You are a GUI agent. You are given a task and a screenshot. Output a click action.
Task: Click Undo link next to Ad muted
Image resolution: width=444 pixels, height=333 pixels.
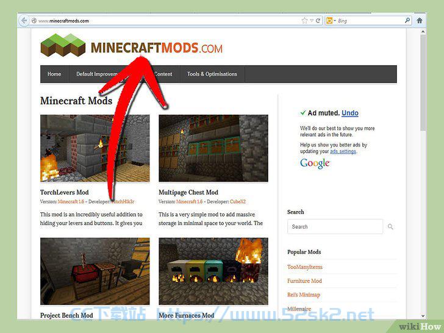click(x=349, y=113)
